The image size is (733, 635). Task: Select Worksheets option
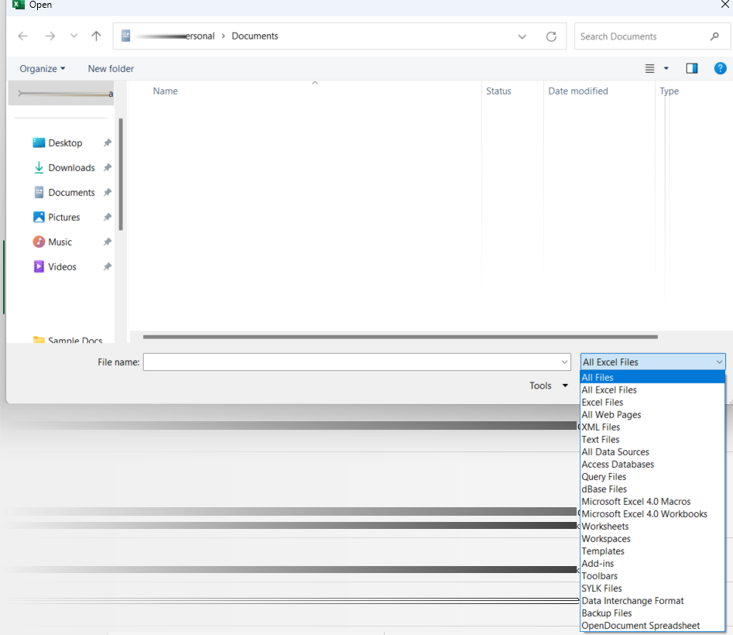[653, 526]
